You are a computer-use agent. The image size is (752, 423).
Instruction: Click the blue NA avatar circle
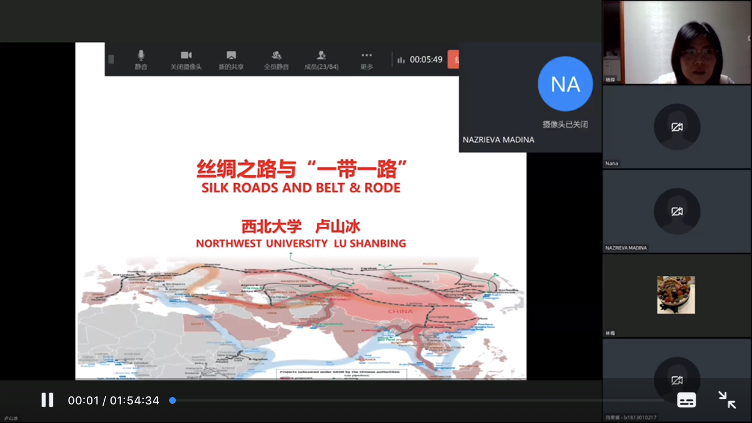point(565,84)
